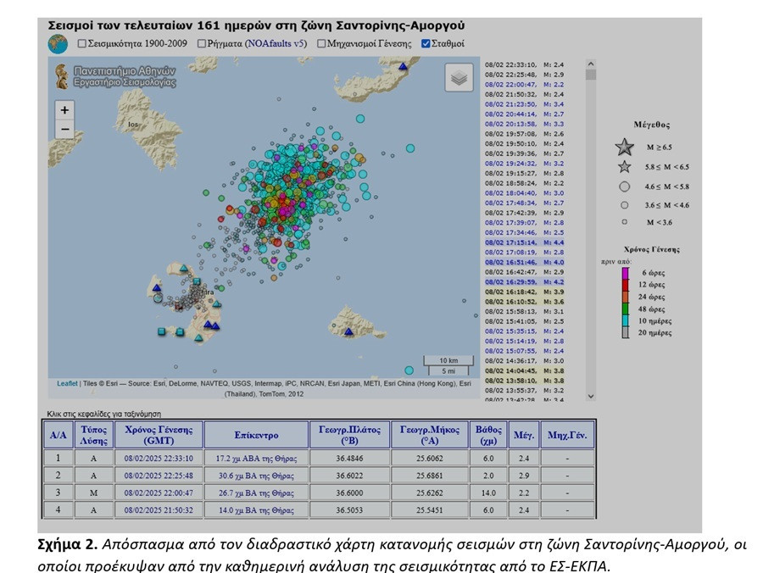Screen dimensions: 763x573
Task: Select list entry 08/02 18:04:40 M 3.0
Action: 525,193
